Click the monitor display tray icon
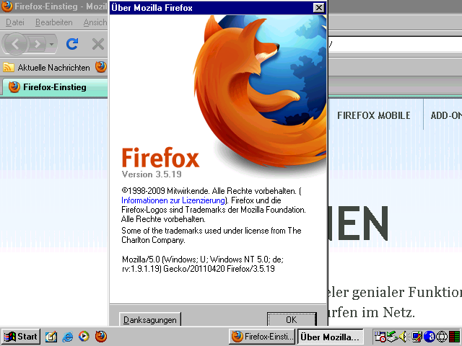 tap(417, 337)
